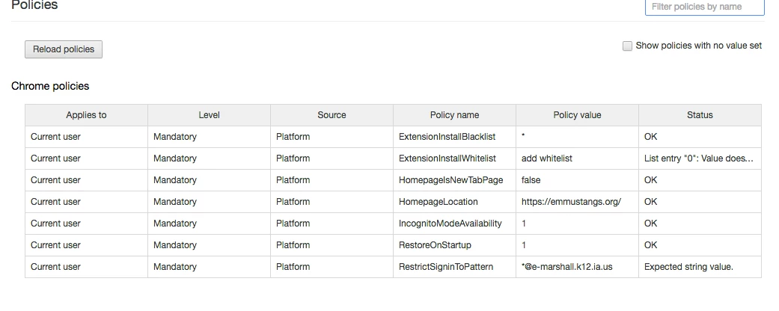The width and height of the screenshot is (779, 311).
Task: Click the Policy name column header
Action: point(454,115)
